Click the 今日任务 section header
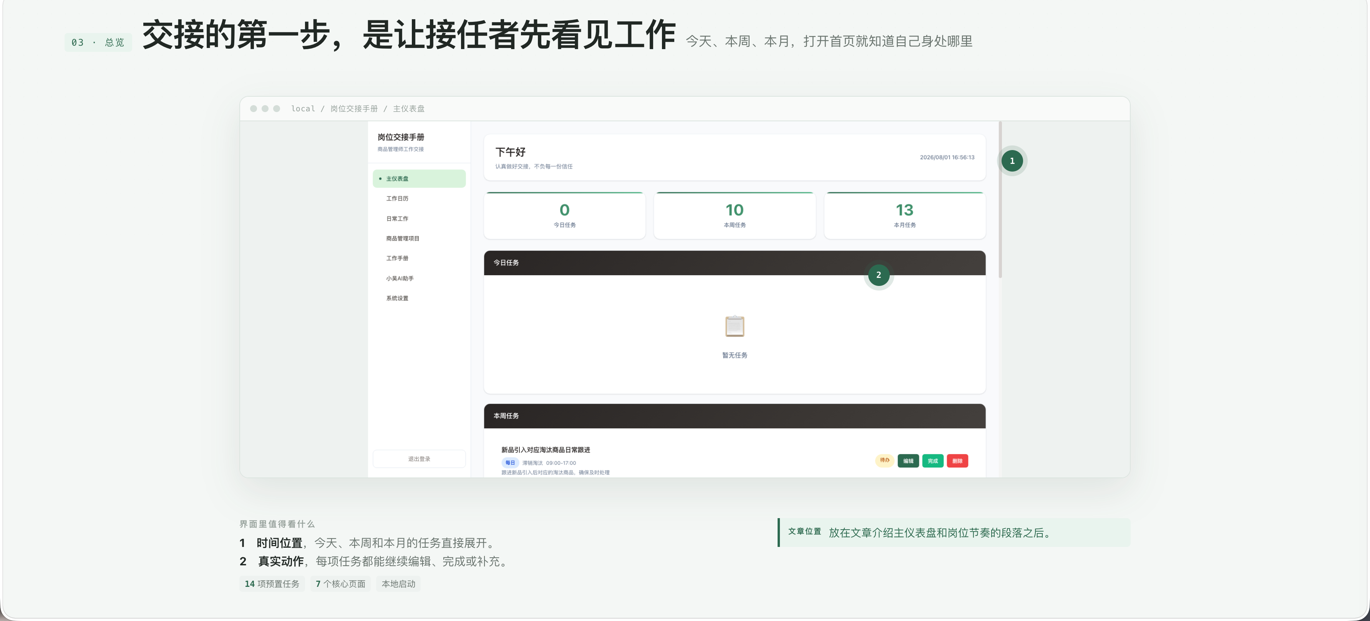1370x621 pixels. (735, 263)
